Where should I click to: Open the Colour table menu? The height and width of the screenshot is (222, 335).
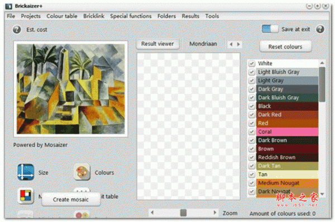coord(62,16)
